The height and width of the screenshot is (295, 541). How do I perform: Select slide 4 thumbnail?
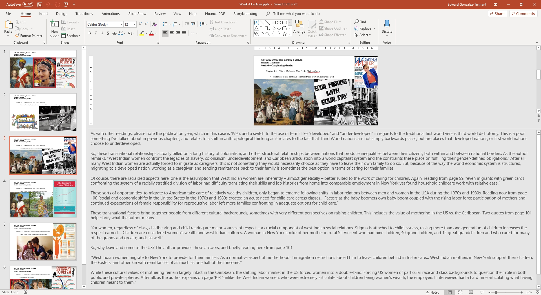[43, 198]
